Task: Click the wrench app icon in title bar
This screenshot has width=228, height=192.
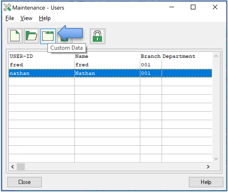Action: [x=7, y=7]
